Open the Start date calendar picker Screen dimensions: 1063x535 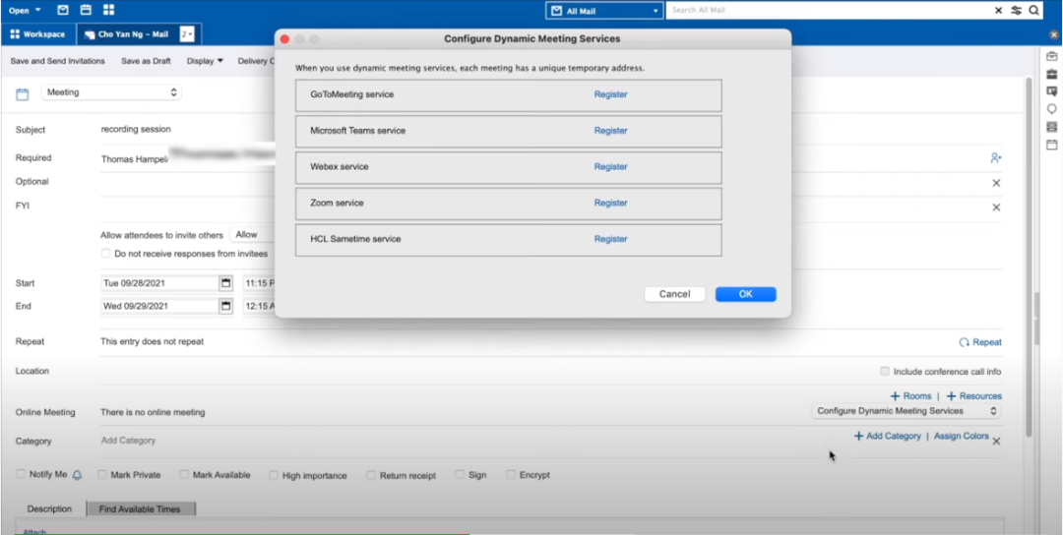(225, 283)
